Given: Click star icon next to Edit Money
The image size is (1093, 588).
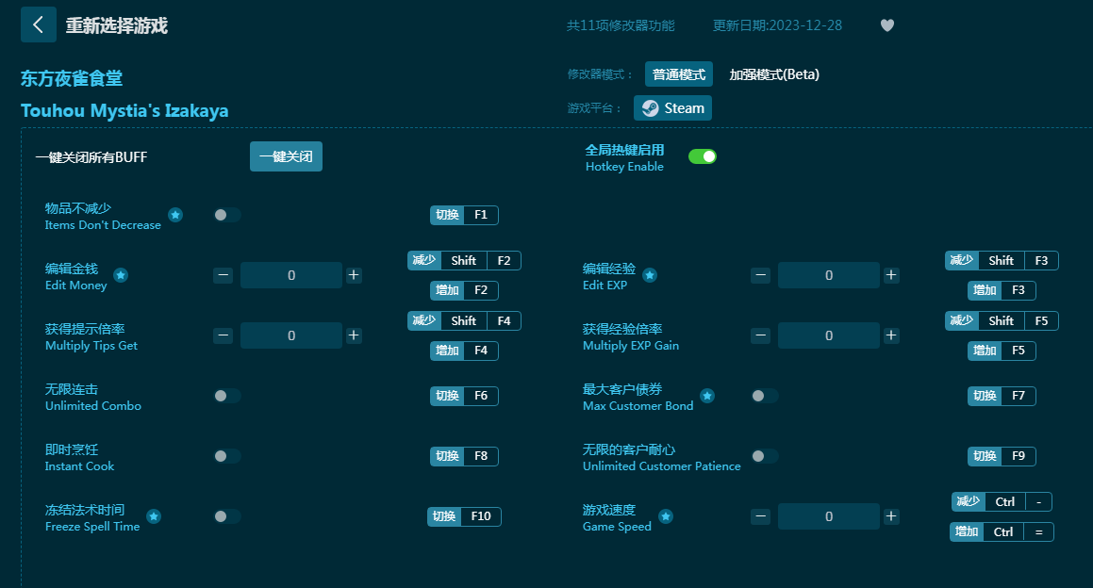Looking at the screenshot, I should (121, 275).
